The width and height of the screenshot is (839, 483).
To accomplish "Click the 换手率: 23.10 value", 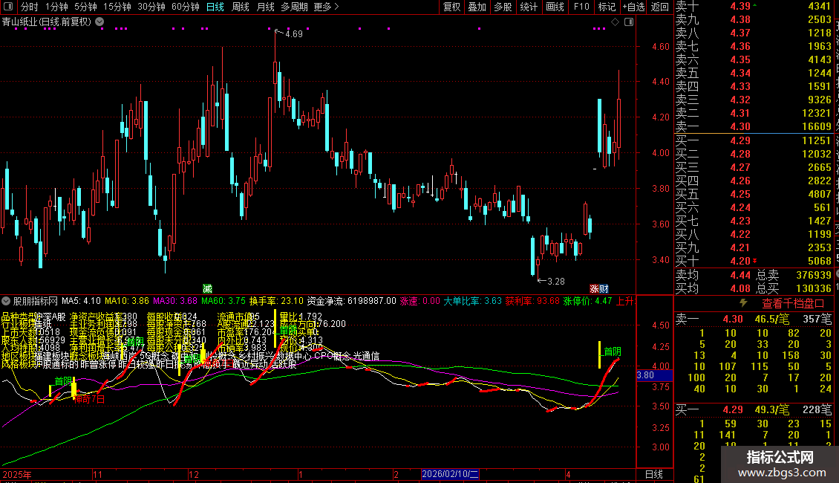I will [x=276, y=301].
